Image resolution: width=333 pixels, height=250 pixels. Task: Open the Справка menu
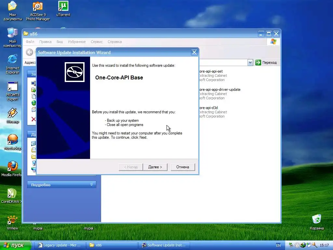(x=115, y=42)
